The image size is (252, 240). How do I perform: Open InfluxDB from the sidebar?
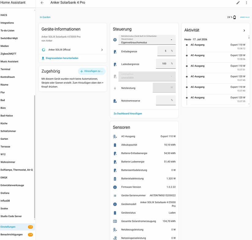coord(17,201)
